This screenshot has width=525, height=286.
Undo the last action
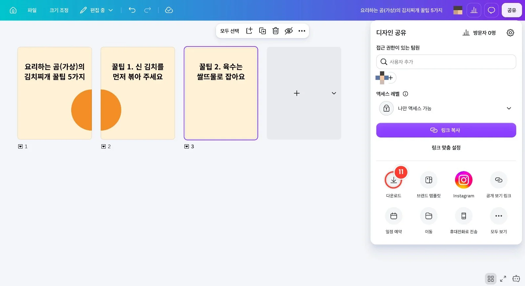132,10
